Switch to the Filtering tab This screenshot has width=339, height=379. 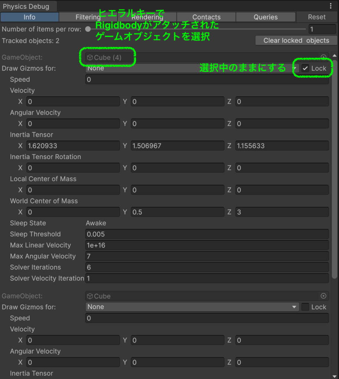point(88,17)
